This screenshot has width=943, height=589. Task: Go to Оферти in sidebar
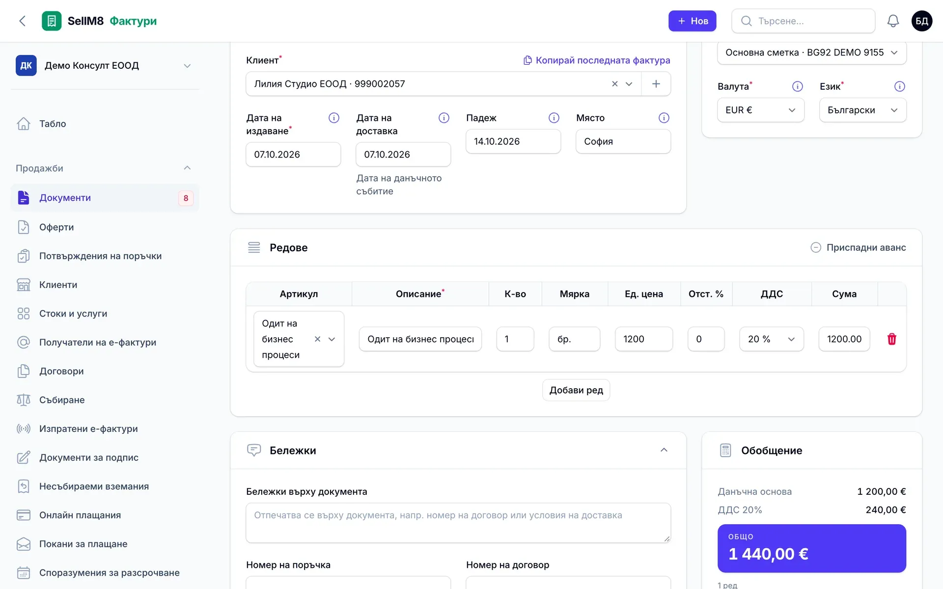[105, 227]
